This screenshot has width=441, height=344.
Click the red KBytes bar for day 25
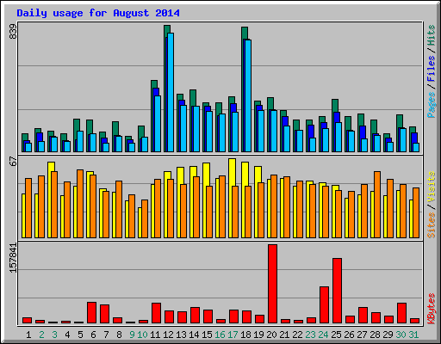pos(337,291)
